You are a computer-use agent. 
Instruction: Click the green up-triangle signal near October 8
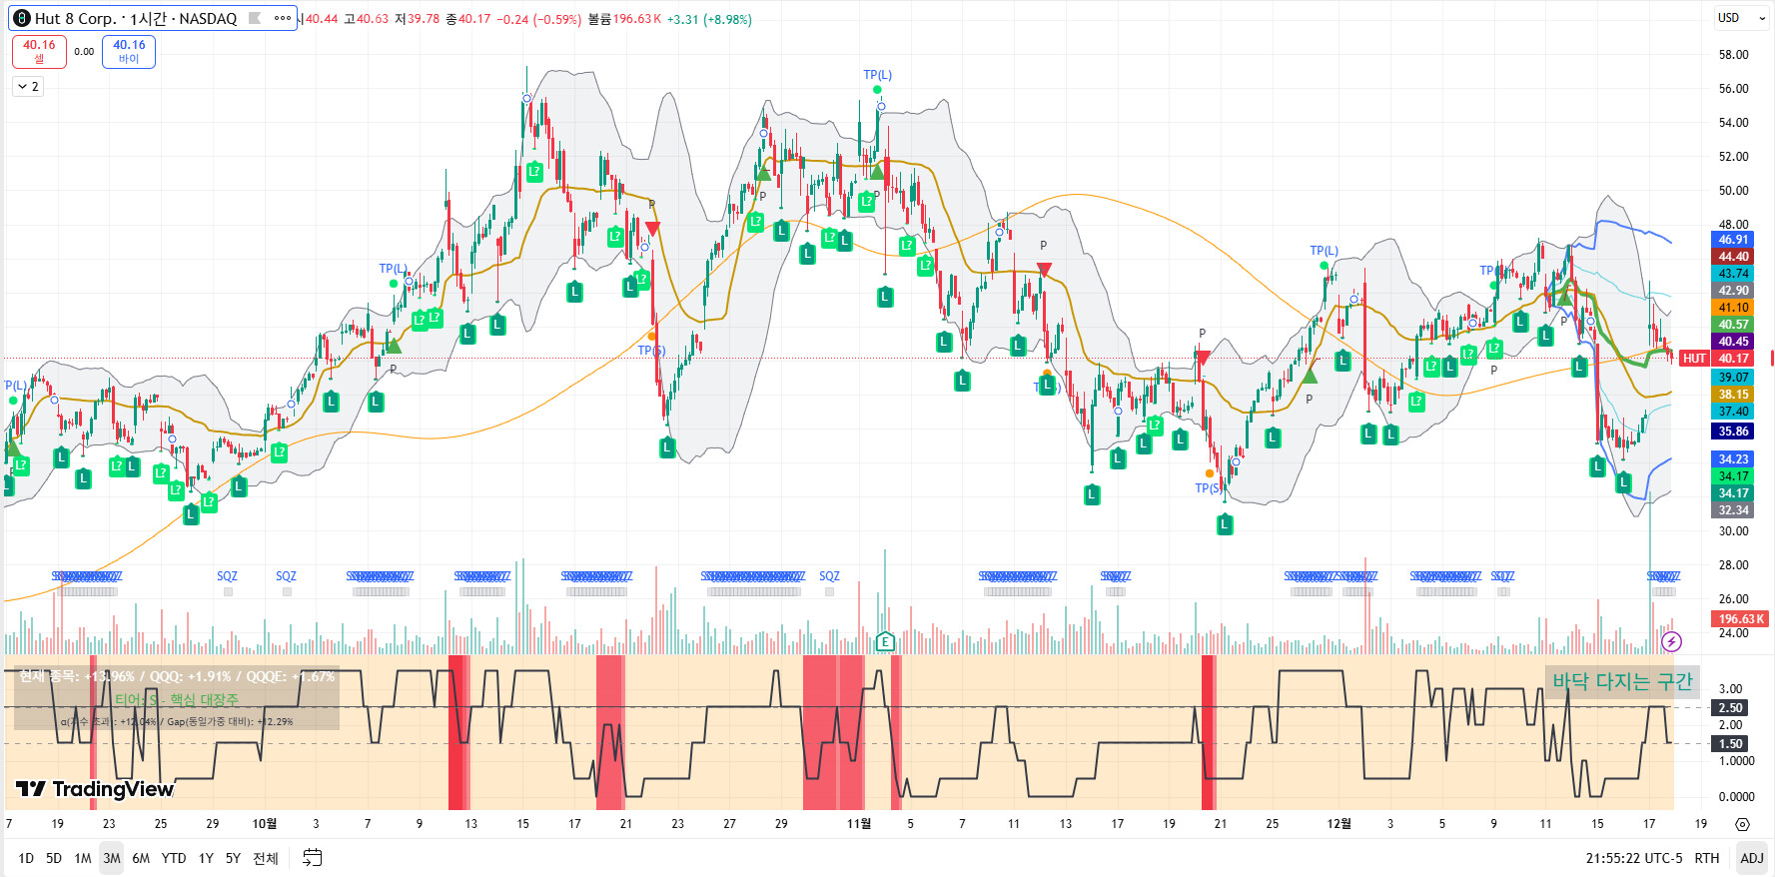coord(394,346)
